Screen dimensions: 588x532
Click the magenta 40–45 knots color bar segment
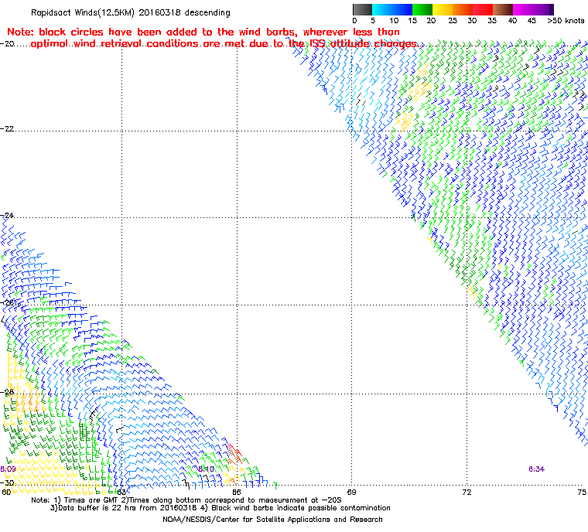523,9
